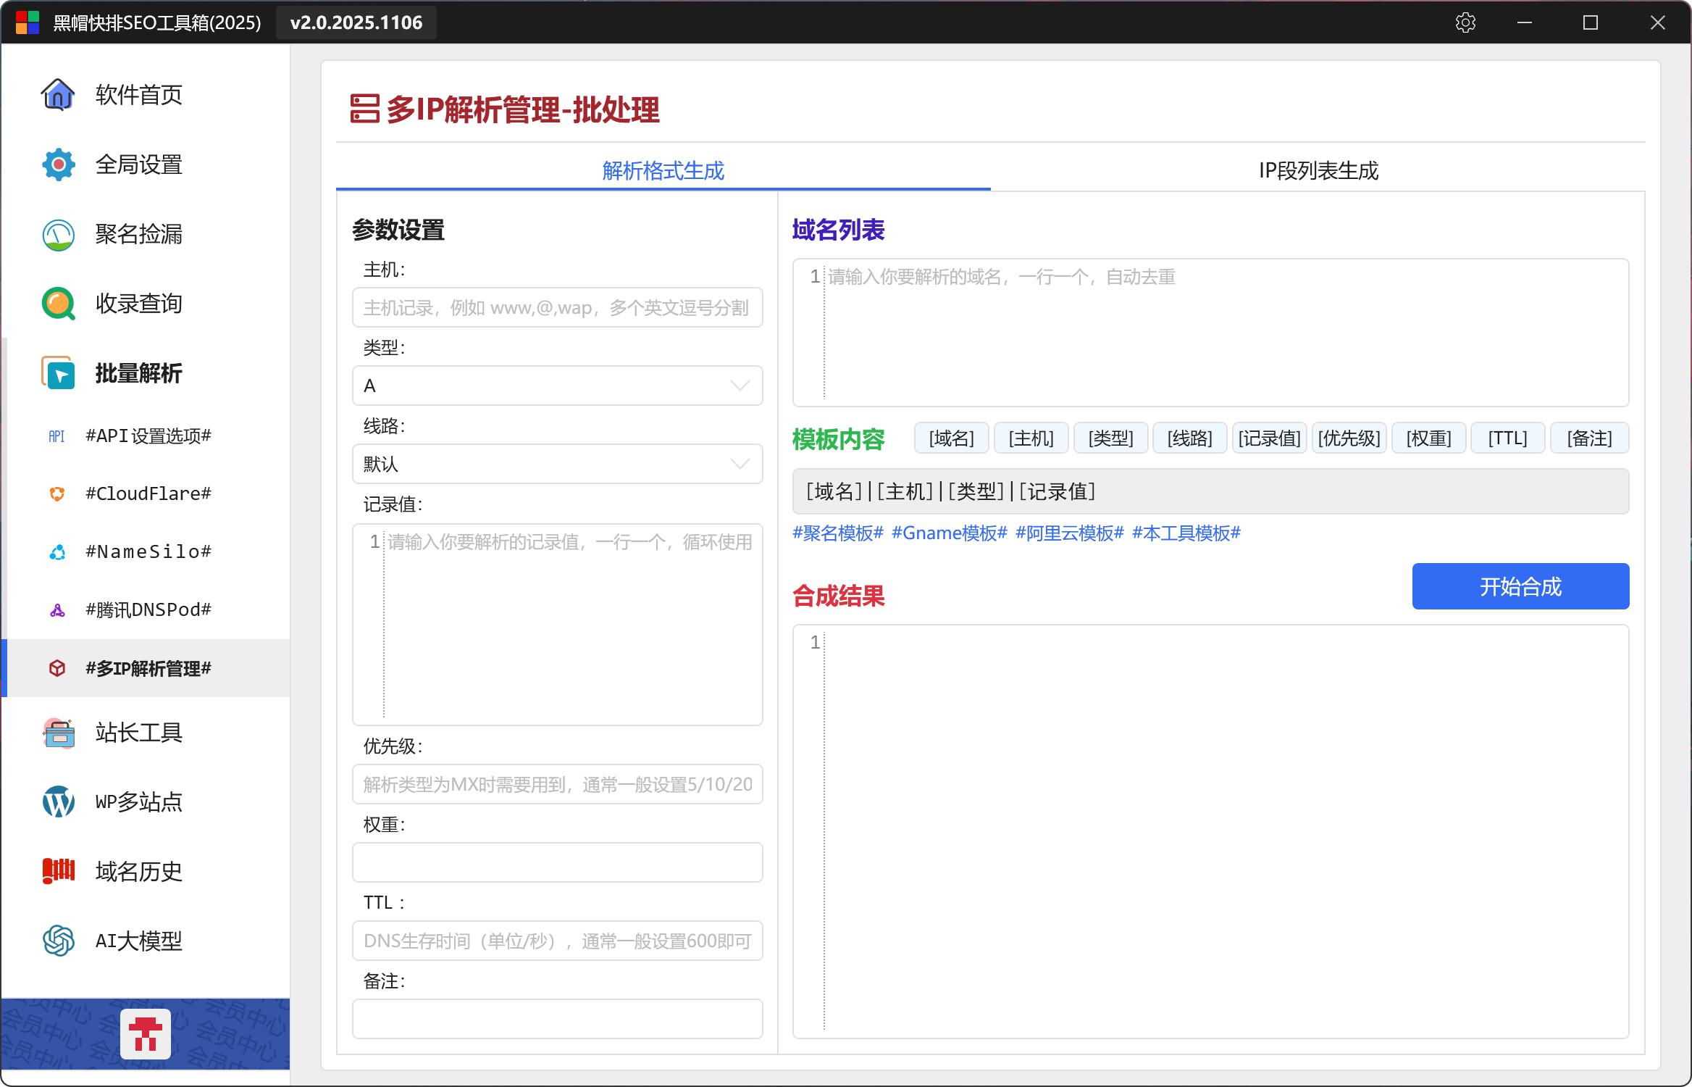Click the 聚名捡漏 gauge icon
The width and height of the screenshot is (1692, 1087).
[x=58, y=234]
